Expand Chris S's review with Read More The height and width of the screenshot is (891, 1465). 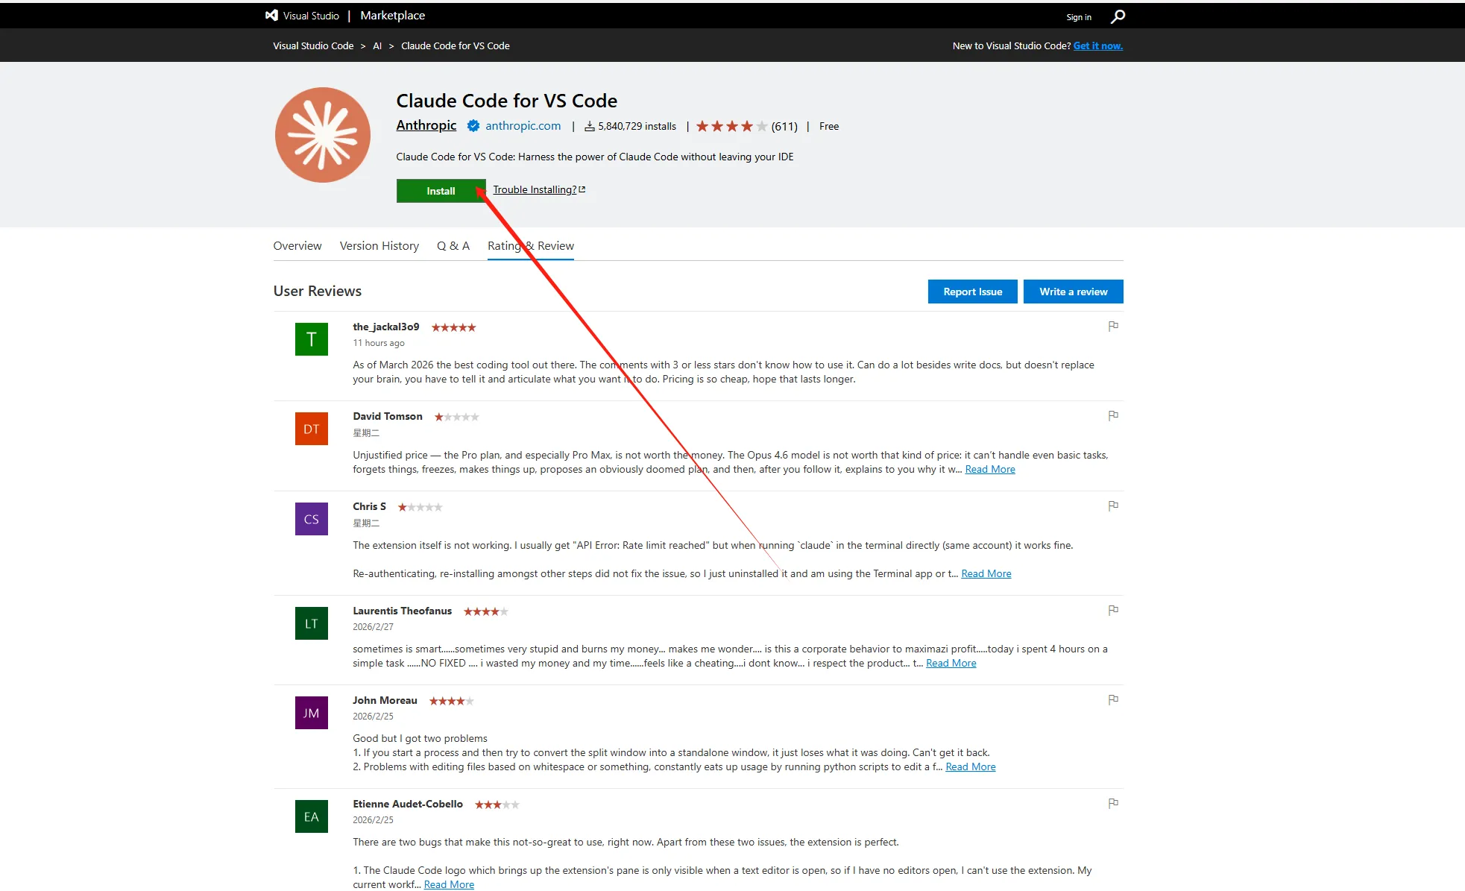pyautogui.click(x=986, y=573)
